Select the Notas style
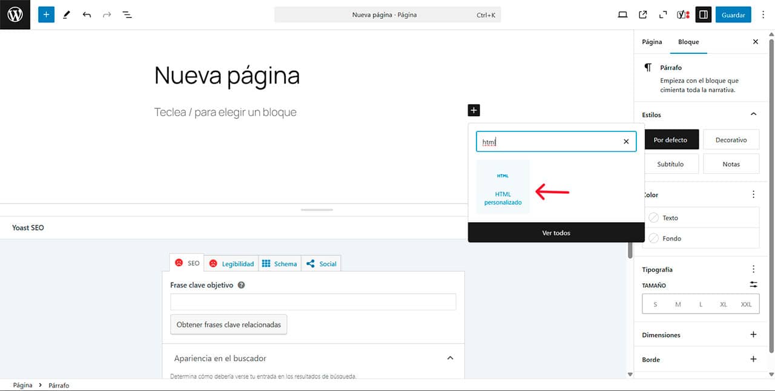 (731, 164)
